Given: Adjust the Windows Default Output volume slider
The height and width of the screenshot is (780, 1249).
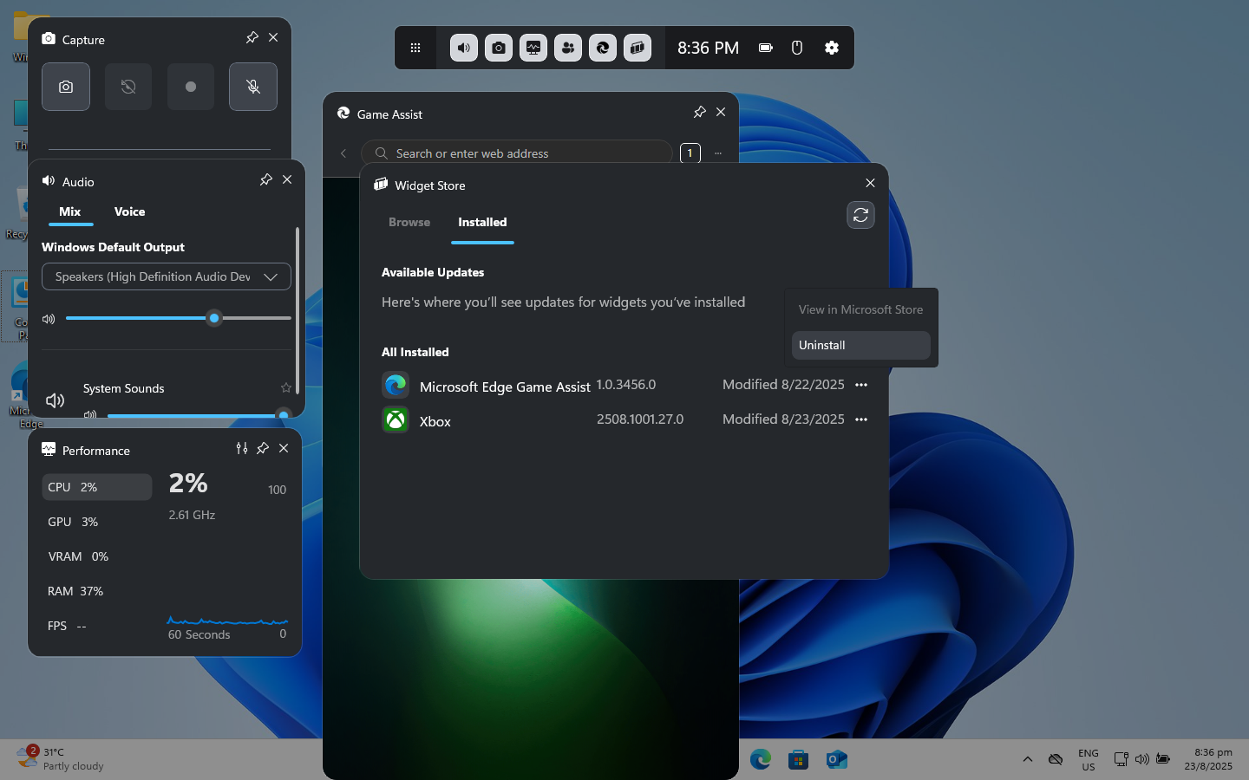Looking at the screenshot, I should tap(179, 318).
